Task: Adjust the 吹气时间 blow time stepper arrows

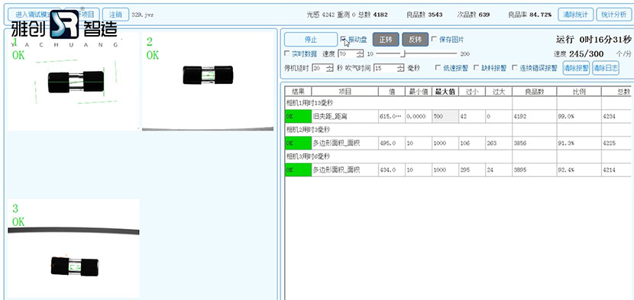Action: [x=400, y=68]
